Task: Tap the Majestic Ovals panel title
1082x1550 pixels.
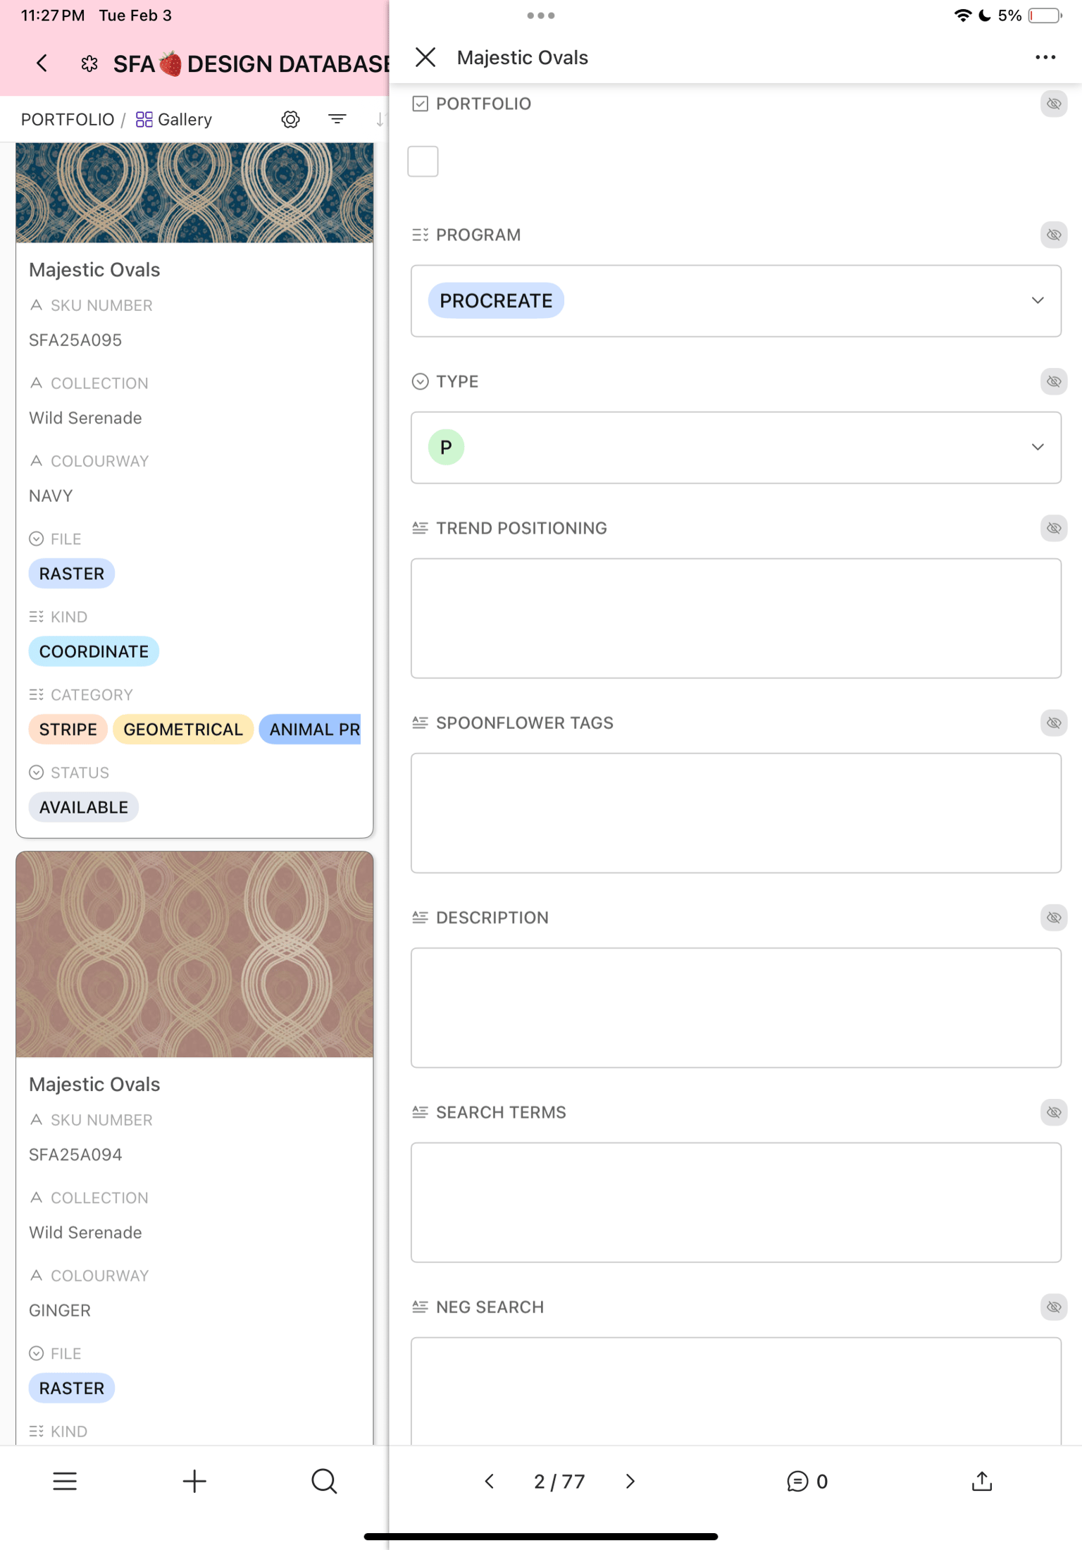Action: click(x=523, y=57)
